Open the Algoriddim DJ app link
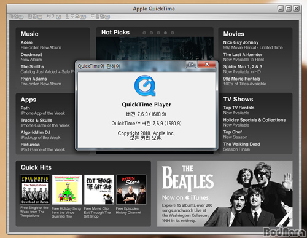Viewport: 307px width, 238px height. pos(41,135)
